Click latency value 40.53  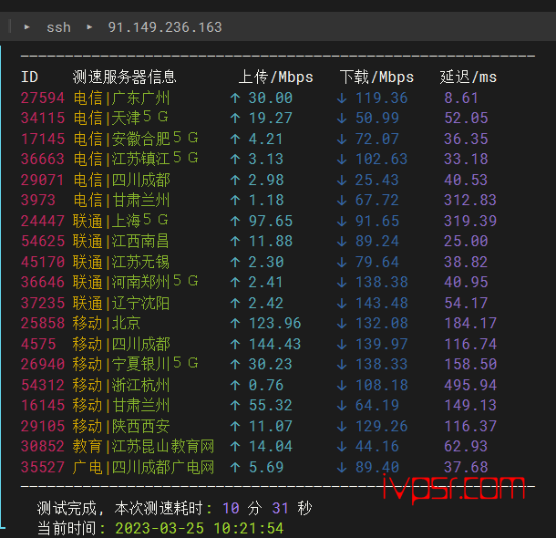point(466,180)
